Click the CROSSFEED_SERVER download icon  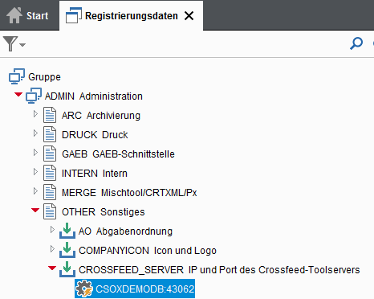(67, 269)
